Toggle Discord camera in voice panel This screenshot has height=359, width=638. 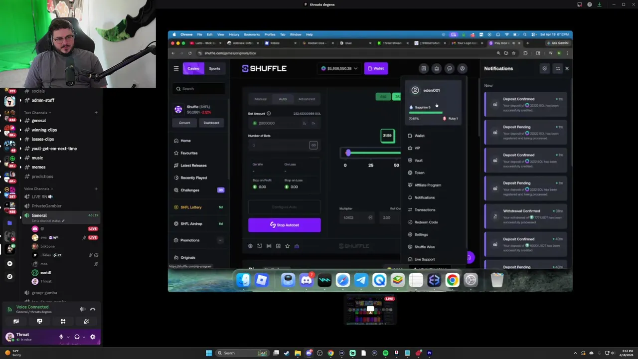16,322
